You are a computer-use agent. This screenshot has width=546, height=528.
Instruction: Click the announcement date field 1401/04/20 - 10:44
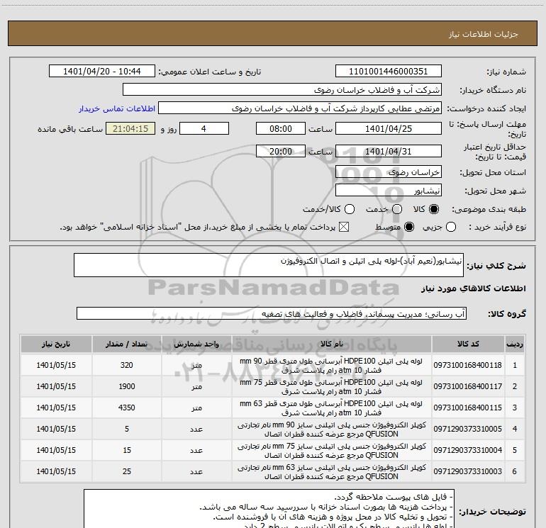coord(102,72)
